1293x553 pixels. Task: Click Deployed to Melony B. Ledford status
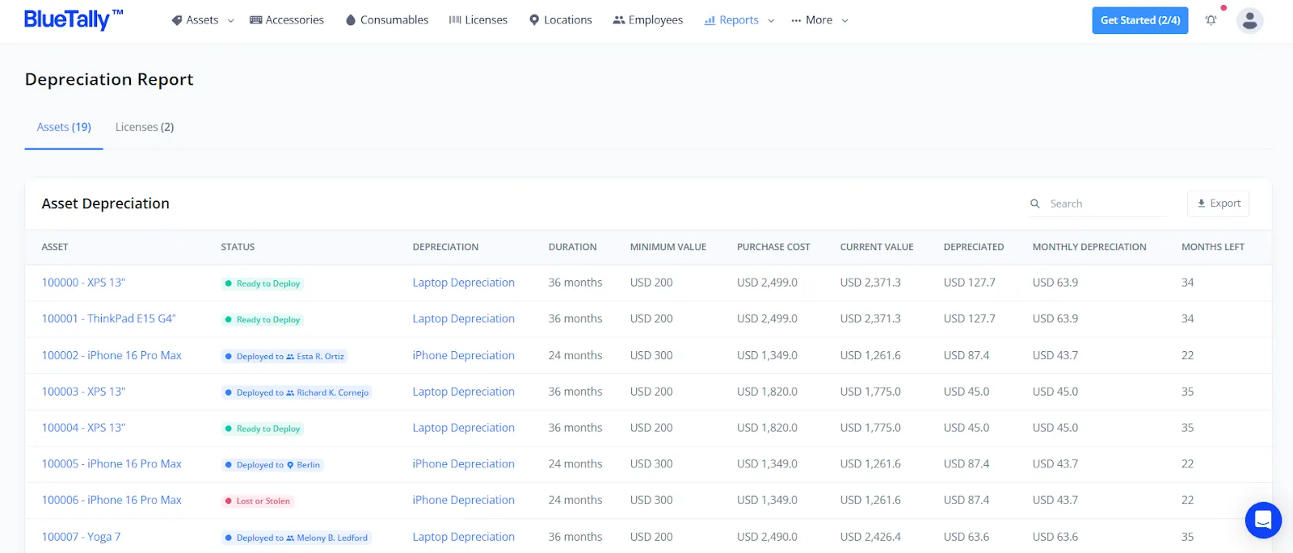296,538
